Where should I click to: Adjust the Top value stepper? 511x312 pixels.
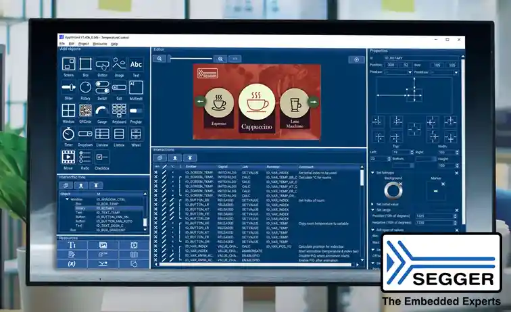tap(412, 152)
